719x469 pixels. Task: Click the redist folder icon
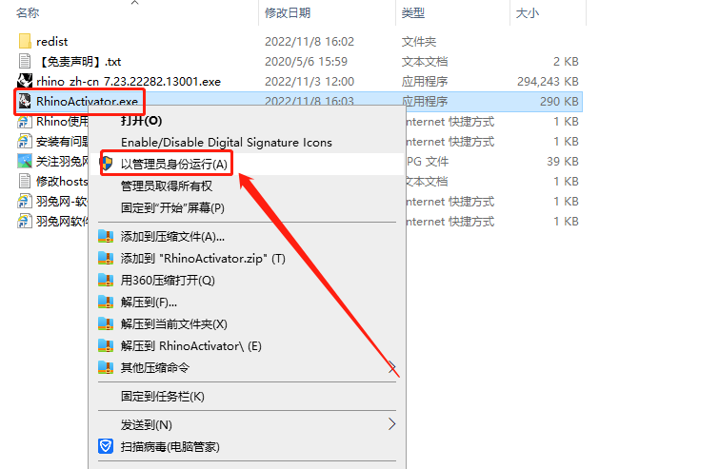(25, 41)
